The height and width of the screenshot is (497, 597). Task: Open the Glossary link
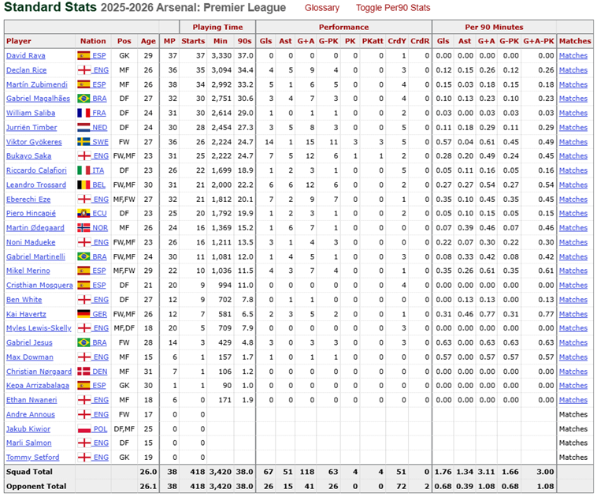(321, 8)
